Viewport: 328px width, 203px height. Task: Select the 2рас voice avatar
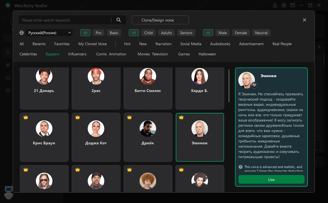[96, 76]
